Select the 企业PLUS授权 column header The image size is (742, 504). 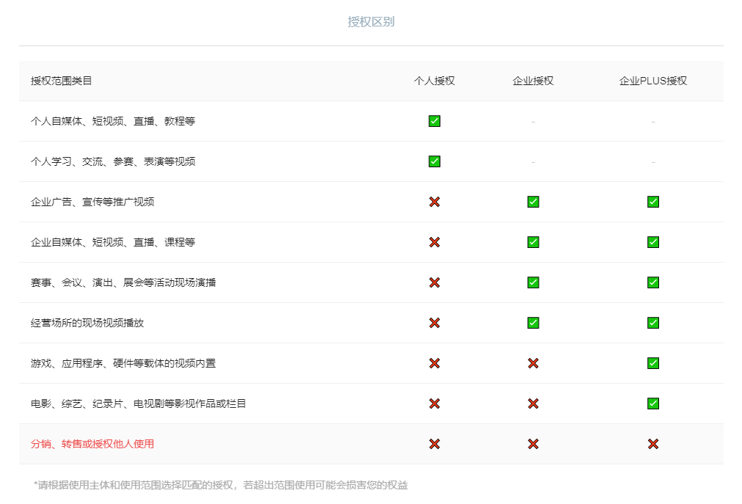(652, 81)
